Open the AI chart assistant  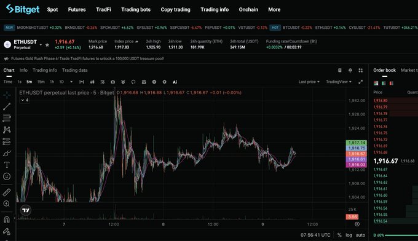tap(175, 82)
